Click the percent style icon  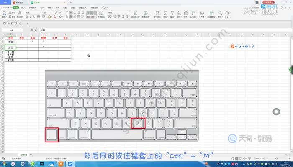click(115, 17)
